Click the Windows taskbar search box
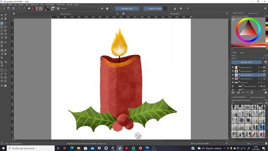Viewport: 268px width, 151px height. click(31, 148)
